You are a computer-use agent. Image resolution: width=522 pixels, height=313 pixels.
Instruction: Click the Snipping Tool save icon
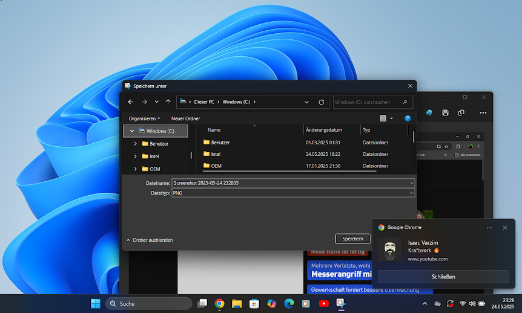tap(445, 112)
